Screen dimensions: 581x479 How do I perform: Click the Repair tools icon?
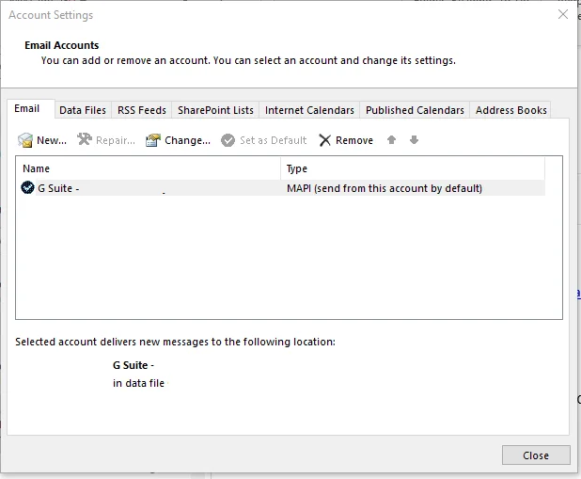85,139
